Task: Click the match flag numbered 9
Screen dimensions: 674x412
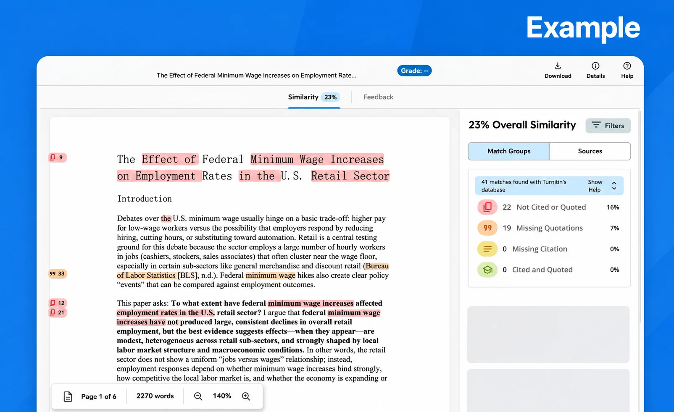Action: [x=58, y=157]
